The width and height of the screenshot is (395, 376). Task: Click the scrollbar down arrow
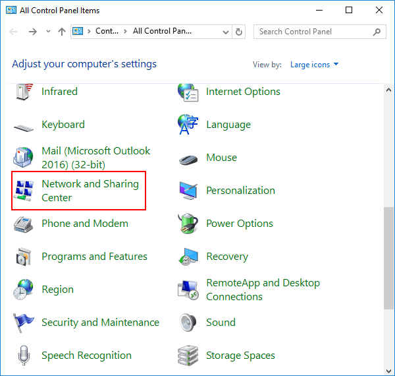coord(388,371)
